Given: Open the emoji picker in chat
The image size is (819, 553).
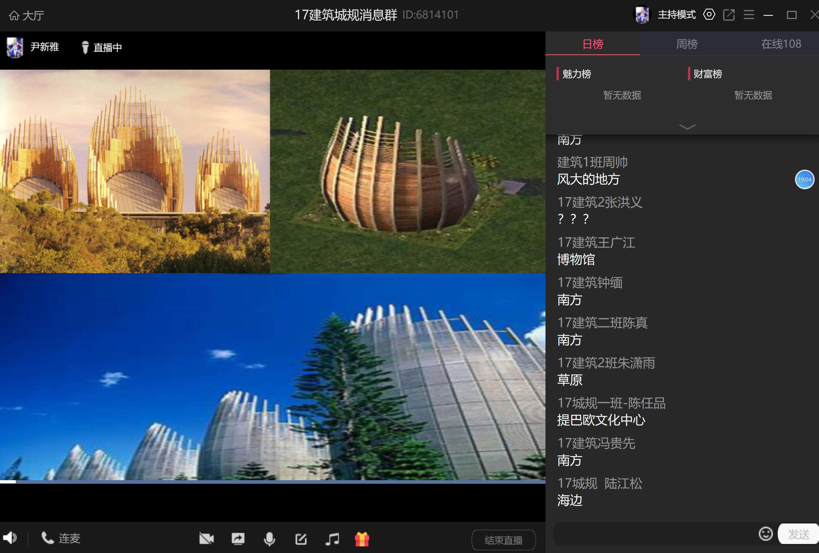Looking at the screenshot, I should coord(765,534).
